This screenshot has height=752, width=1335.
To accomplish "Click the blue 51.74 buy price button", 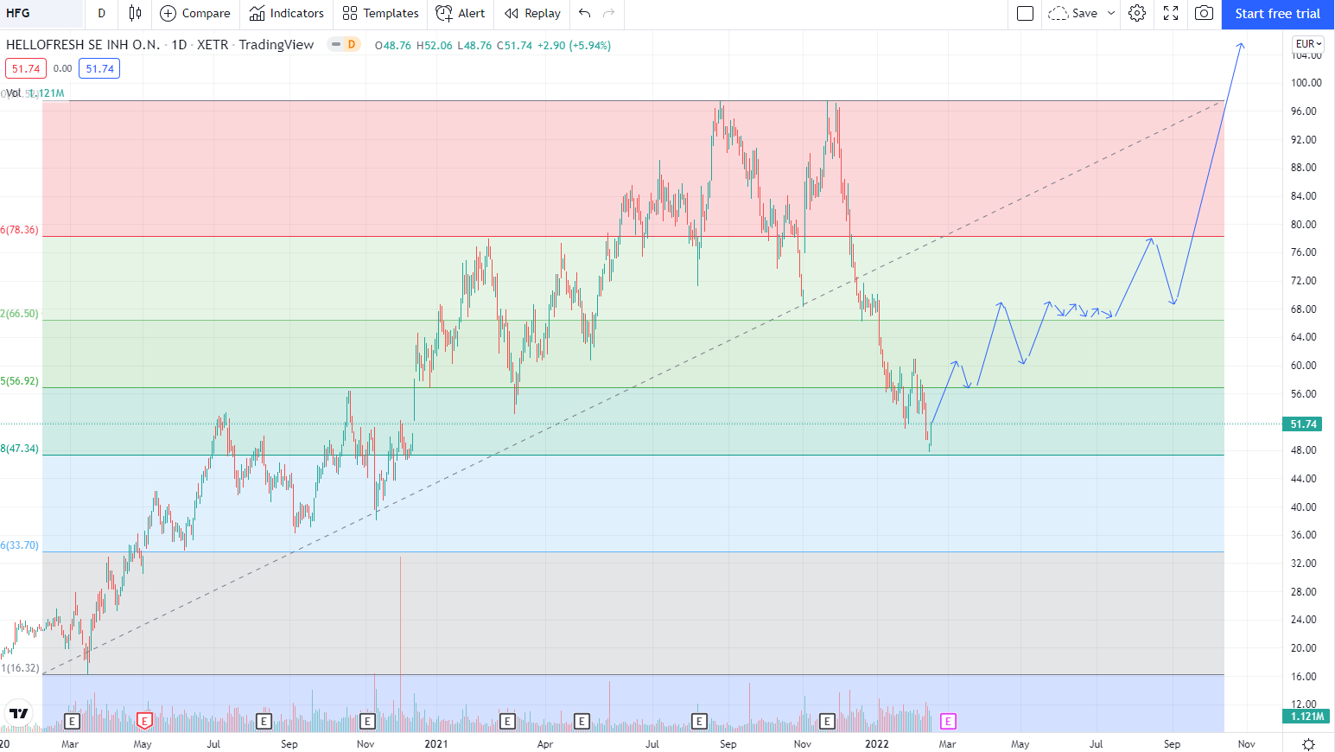I will pos(99,69).
